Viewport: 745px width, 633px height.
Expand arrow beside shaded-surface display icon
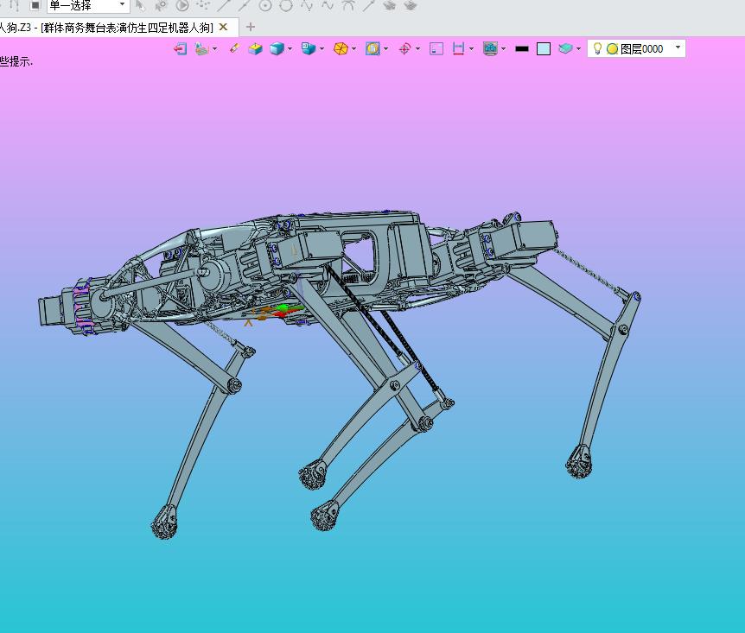(214, 49)
